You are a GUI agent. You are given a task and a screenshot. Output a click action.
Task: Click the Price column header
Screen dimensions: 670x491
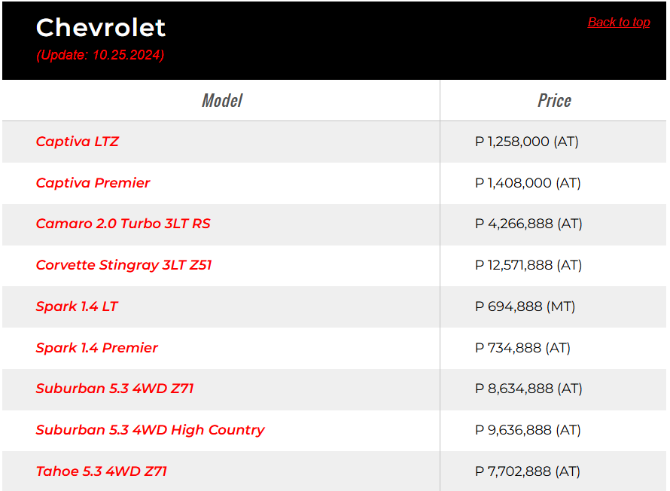554,101
